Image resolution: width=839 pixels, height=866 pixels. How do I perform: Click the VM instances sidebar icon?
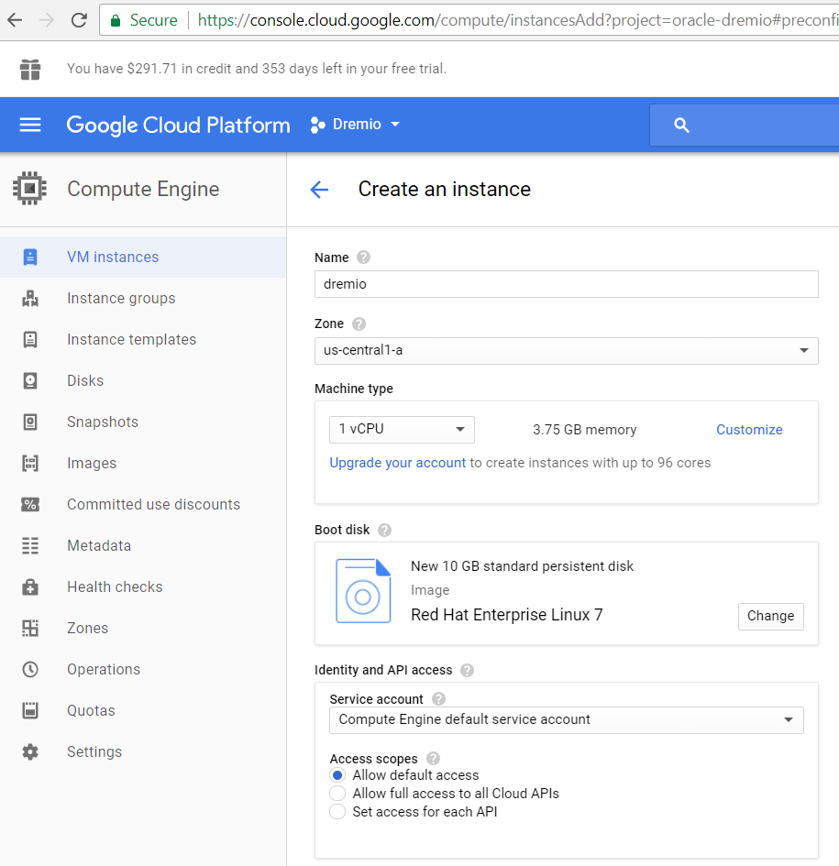click(30, 257)
